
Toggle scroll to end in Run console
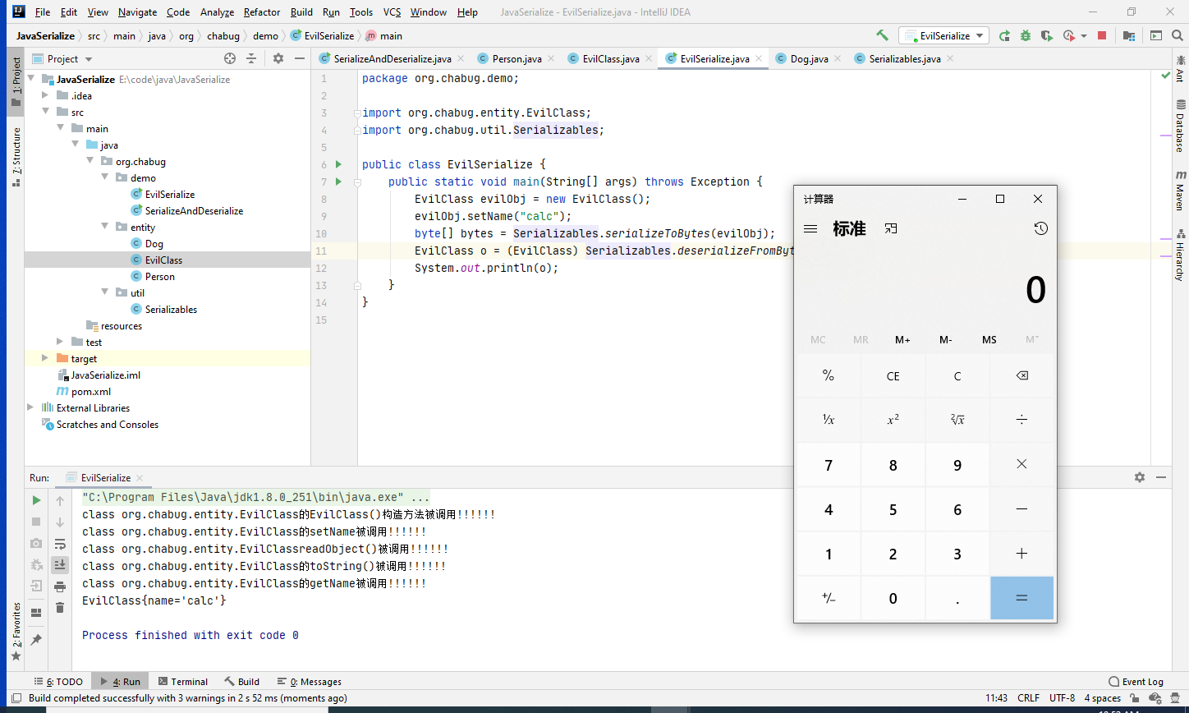click(60, 564)
